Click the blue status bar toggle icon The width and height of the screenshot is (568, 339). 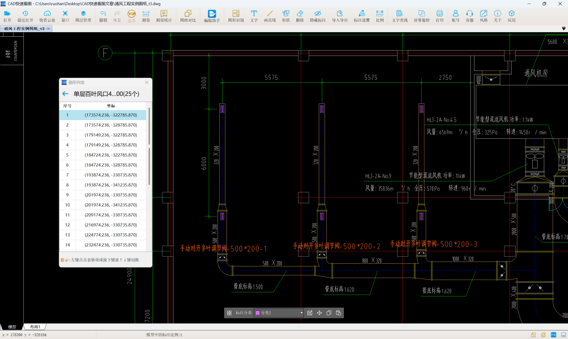pyautogui.click(x=553, y=335)
